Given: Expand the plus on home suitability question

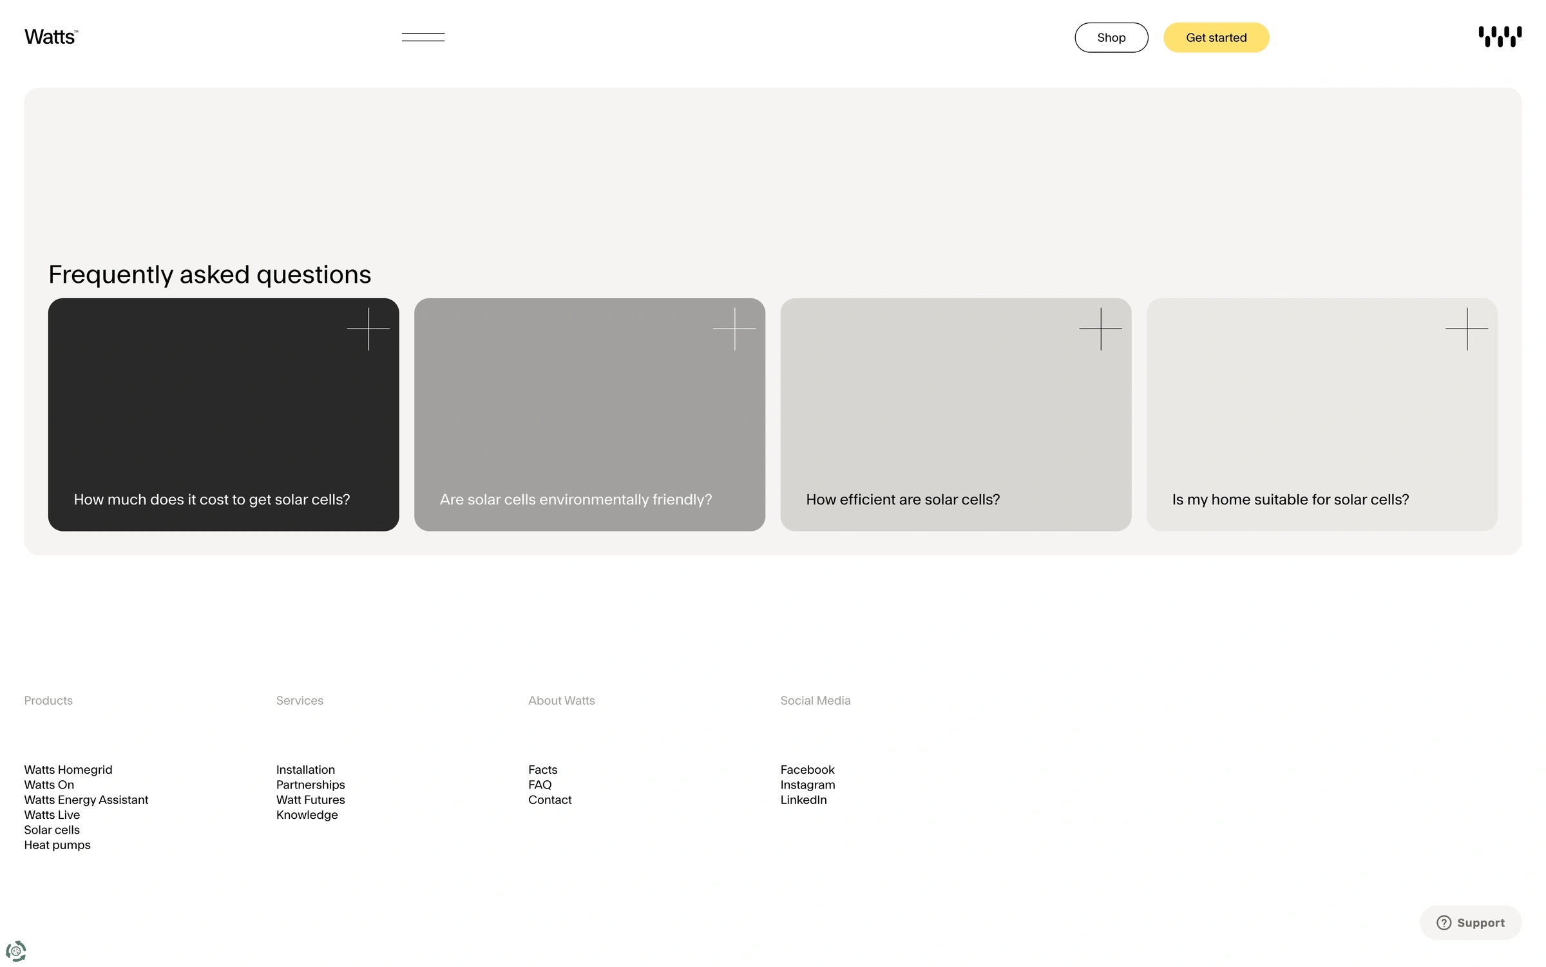Looking at the screenshot, I should coord(1467,329).
